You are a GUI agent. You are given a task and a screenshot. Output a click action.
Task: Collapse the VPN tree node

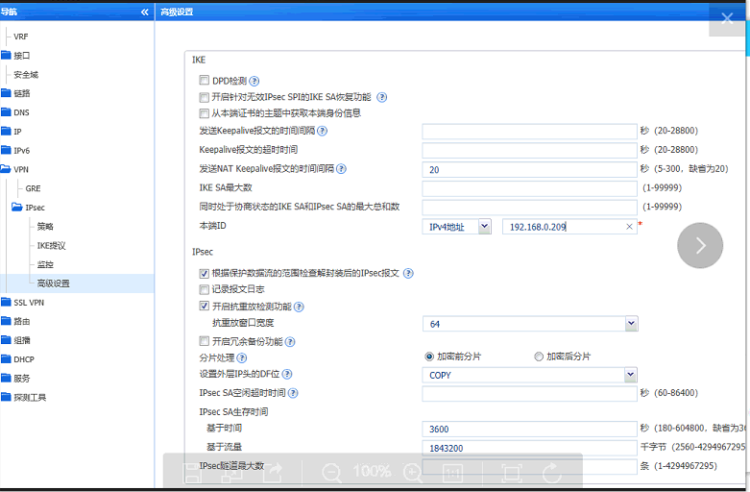[x=6, y=169]
